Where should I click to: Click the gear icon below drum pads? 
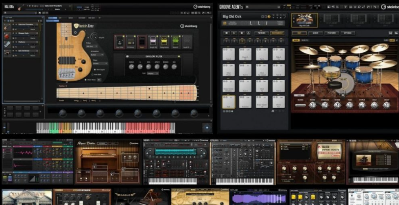pyautogui.click(x=273, y=111)
